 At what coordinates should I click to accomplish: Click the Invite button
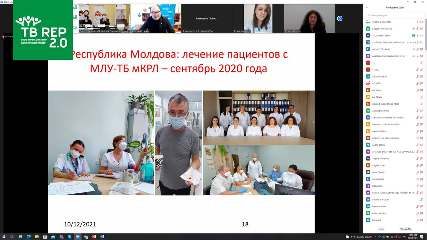381,229
